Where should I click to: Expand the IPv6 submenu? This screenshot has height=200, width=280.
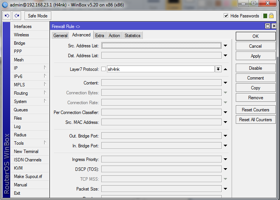[29, 77]
